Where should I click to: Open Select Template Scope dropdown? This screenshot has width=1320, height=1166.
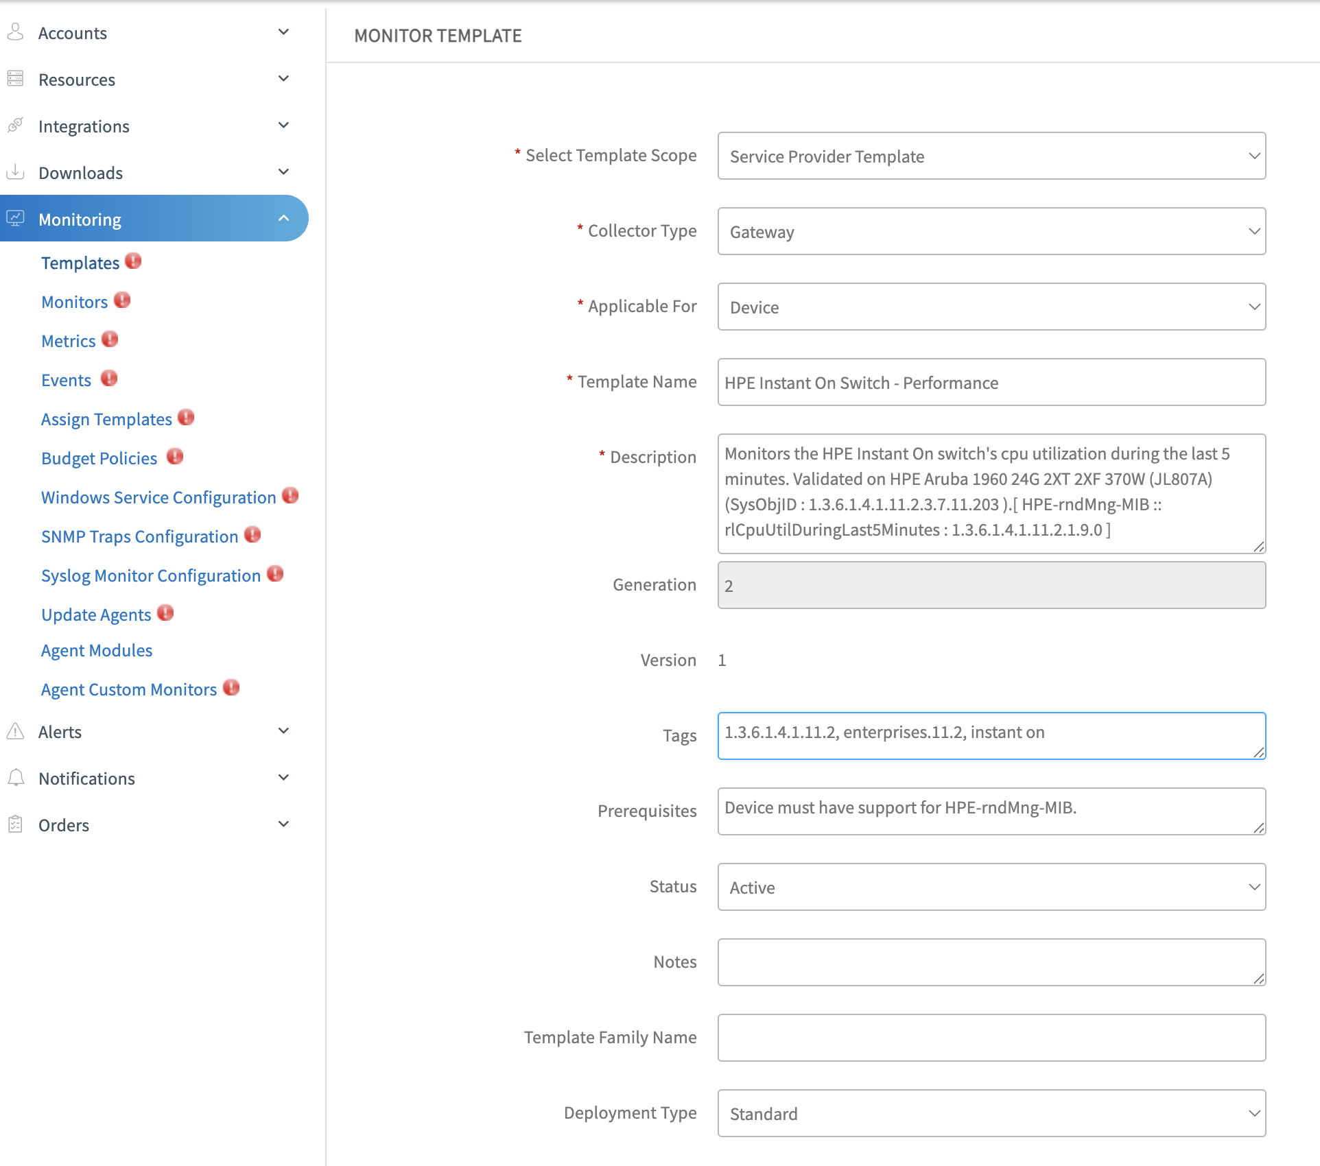991,156
